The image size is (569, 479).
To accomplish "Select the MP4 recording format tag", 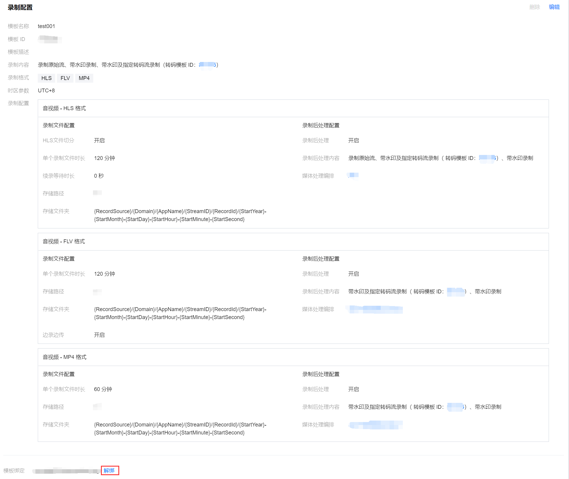I will click(x=84, y=78).
